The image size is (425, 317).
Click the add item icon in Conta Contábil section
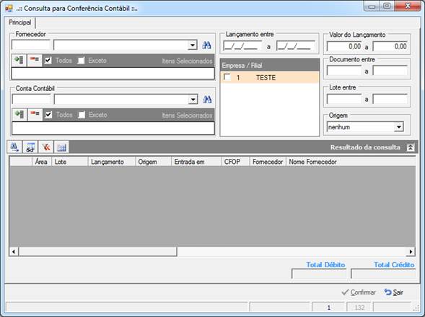pyautogui.click(x=19, y=114)
